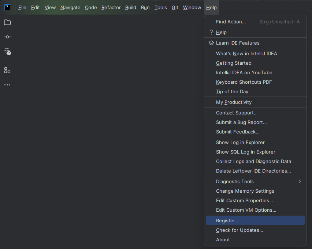Screen dimensions: 312x249
Task: Show more tool windows ellipsis icon
Action: pyautogui.click(x=7, y=85)
